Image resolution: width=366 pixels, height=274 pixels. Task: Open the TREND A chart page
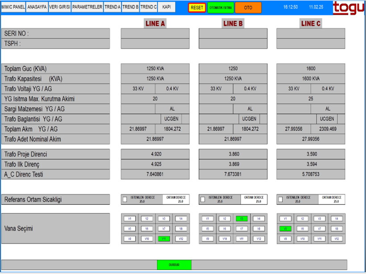(112, 8)
